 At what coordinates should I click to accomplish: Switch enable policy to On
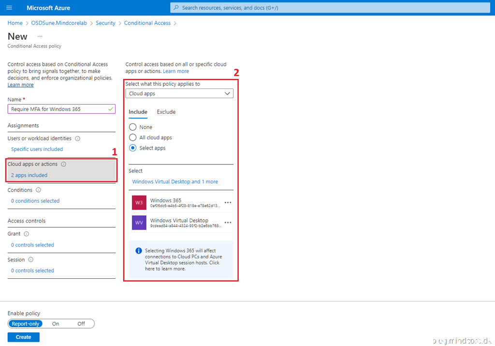[x=56, y=324]
